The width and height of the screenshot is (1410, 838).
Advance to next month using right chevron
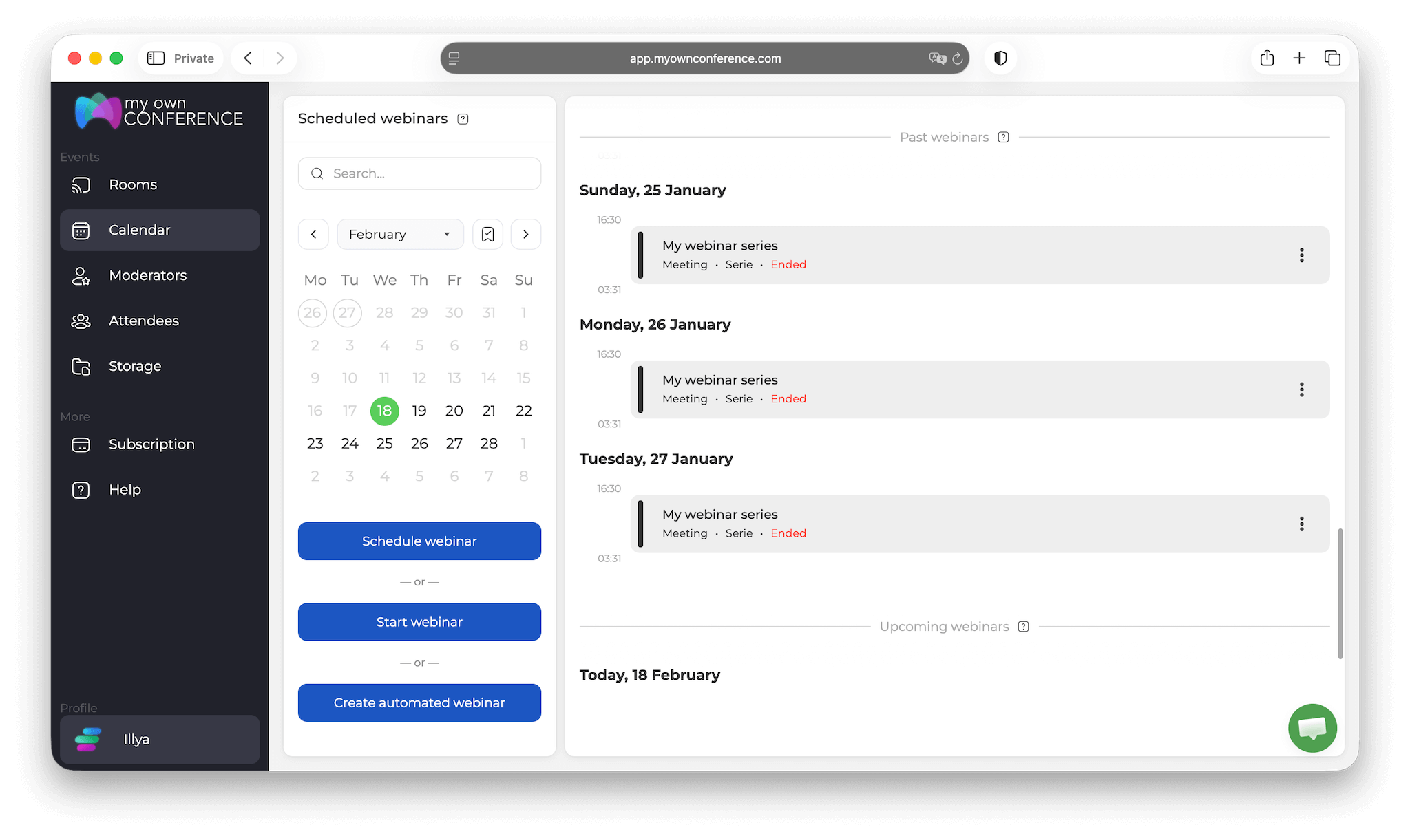[x=525, y=234]
